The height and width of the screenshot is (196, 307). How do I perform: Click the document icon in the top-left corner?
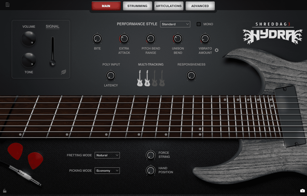click(7, 5)
